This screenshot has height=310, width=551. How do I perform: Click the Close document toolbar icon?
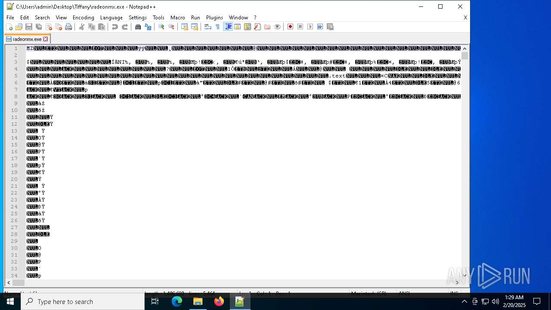[x=49, y=27]
